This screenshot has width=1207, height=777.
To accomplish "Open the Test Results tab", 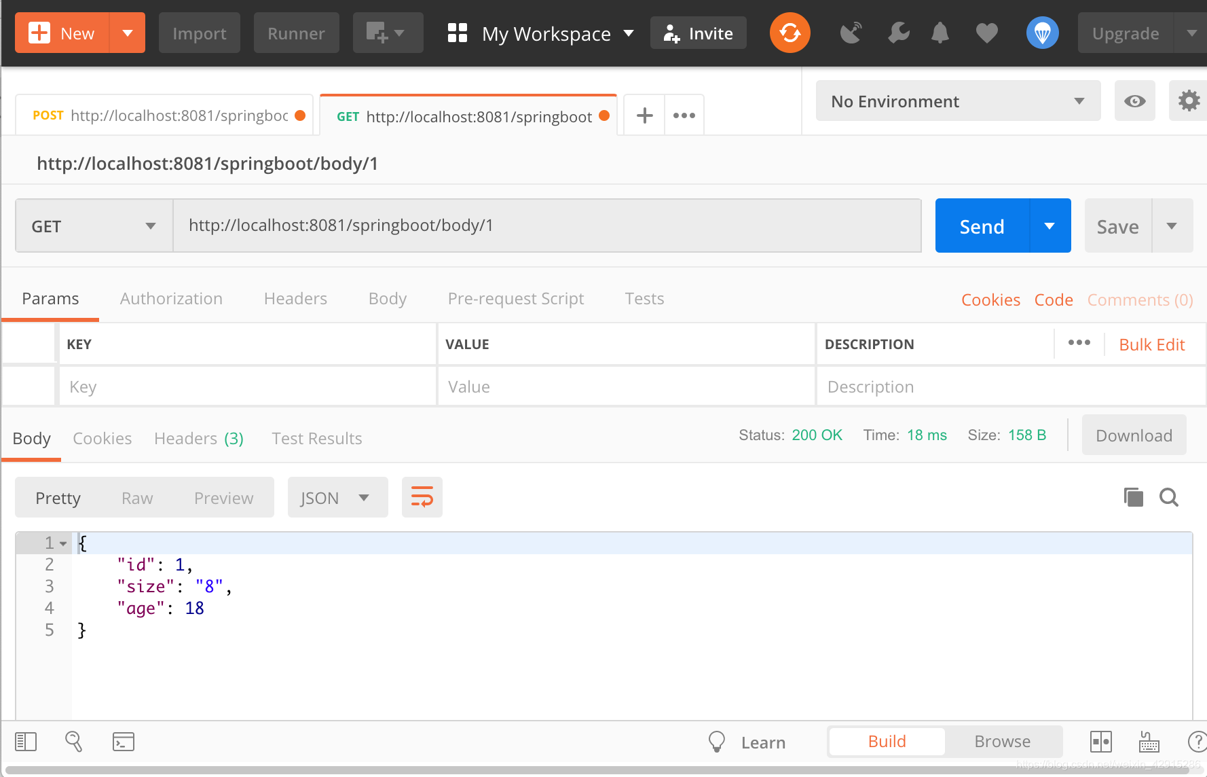I will click(317, 438).
